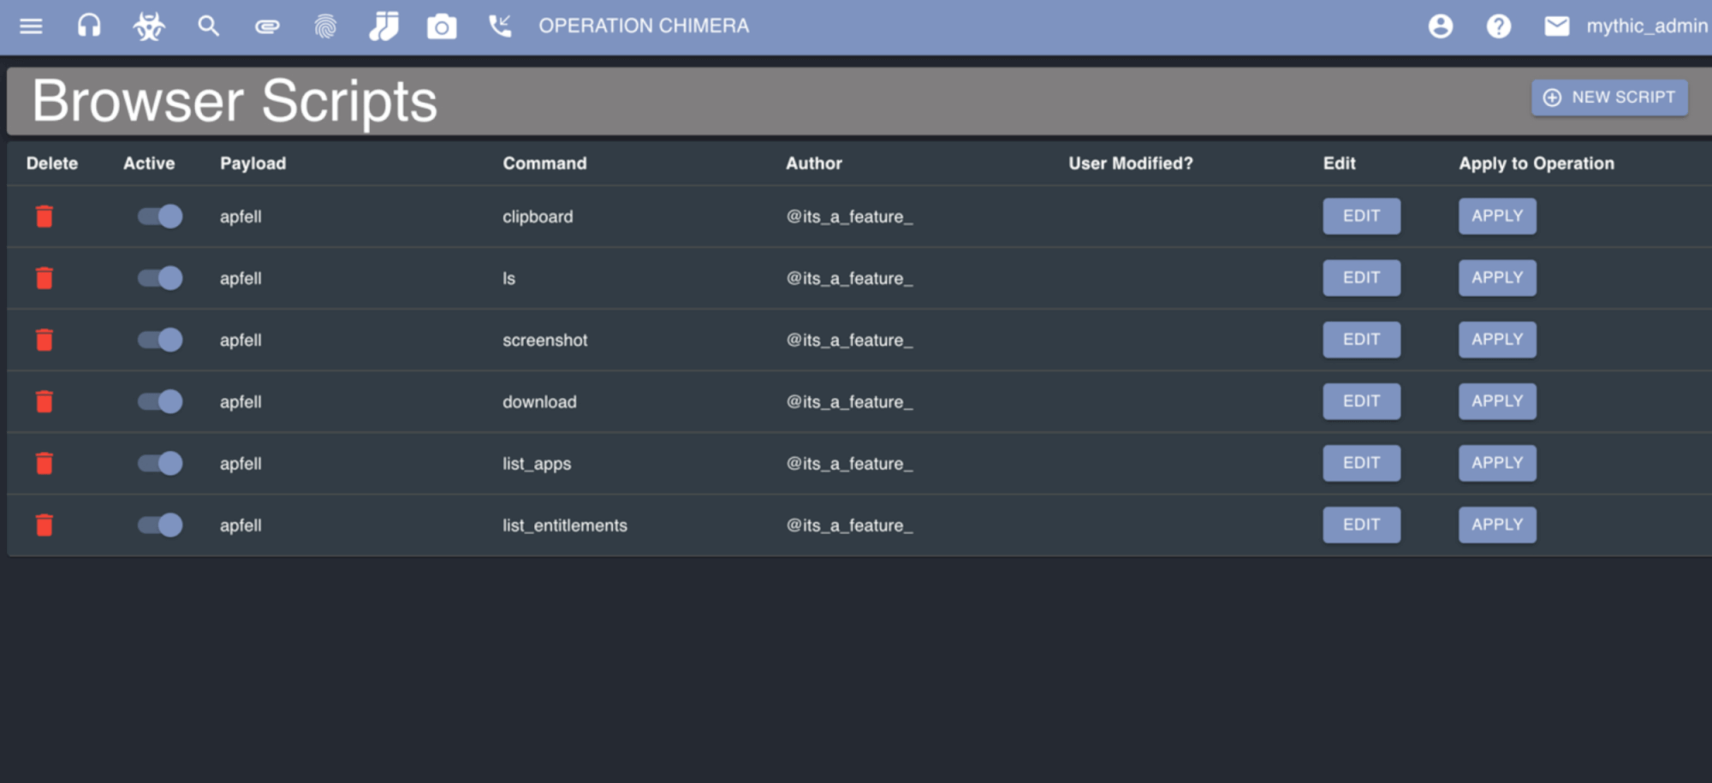The width and height of the screenshot is (1712, 783).
Task: Click the phone callback icon
Action: (x=500, y=27)
